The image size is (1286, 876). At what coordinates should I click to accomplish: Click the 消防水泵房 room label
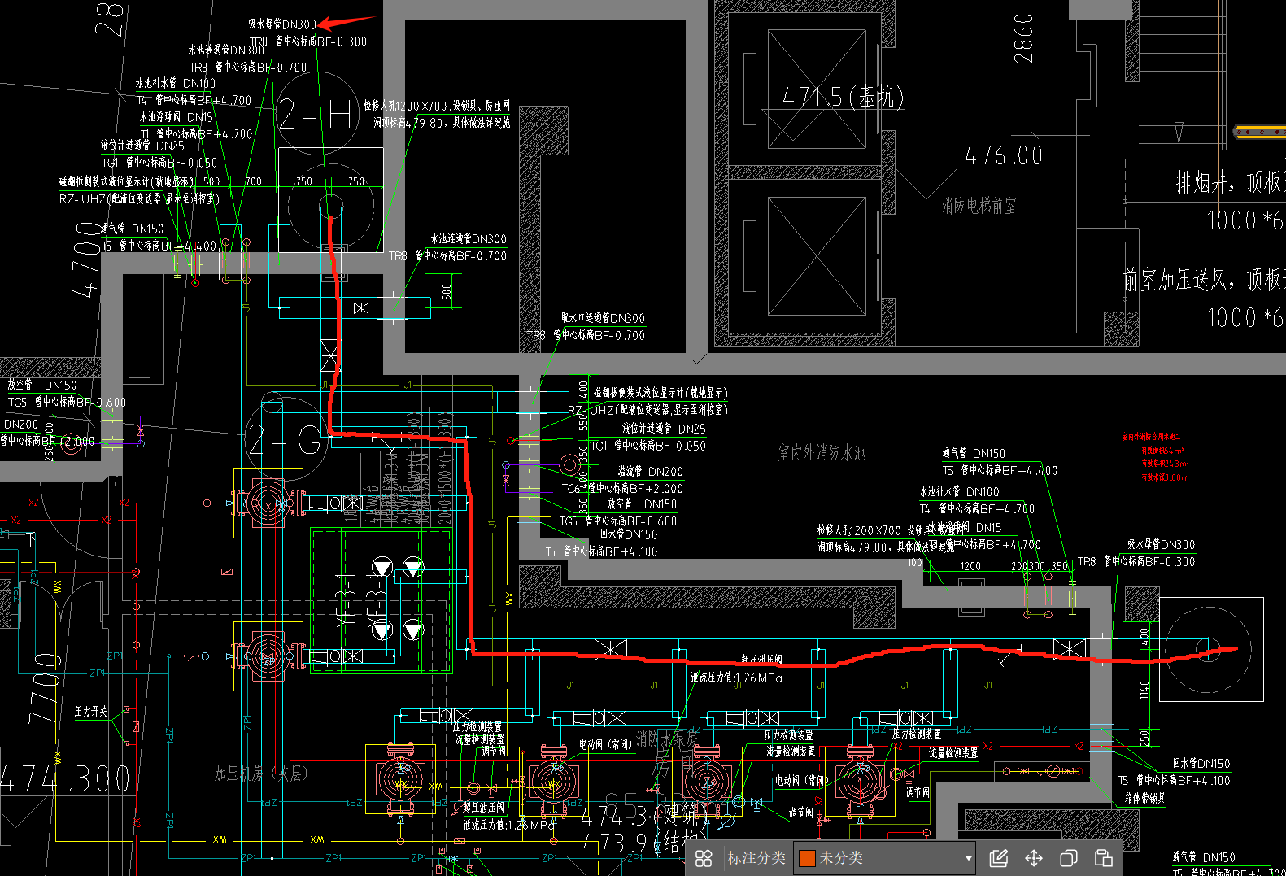pos(667,739)
